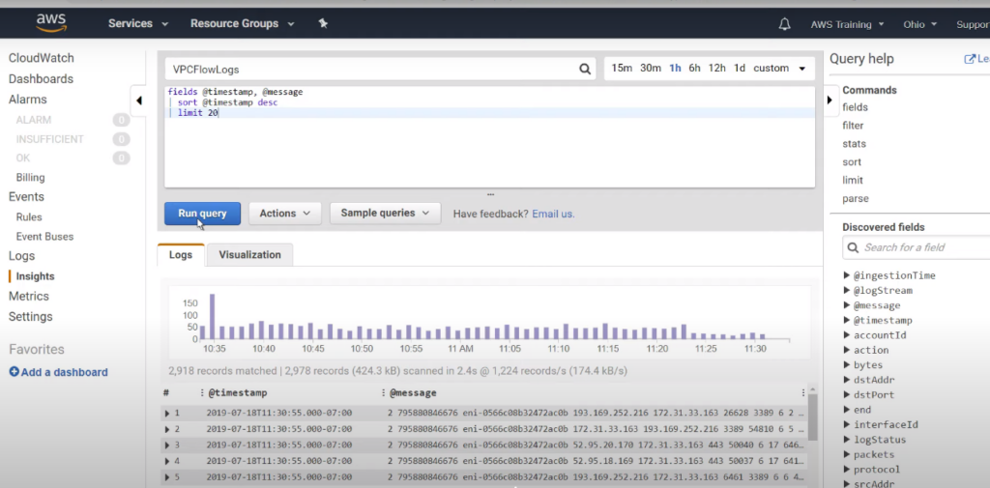Open Dashboards in the sidebar

41,79
